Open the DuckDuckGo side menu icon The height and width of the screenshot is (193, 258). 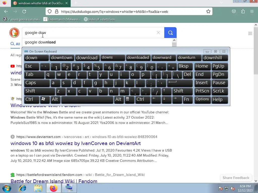point(250,33)
